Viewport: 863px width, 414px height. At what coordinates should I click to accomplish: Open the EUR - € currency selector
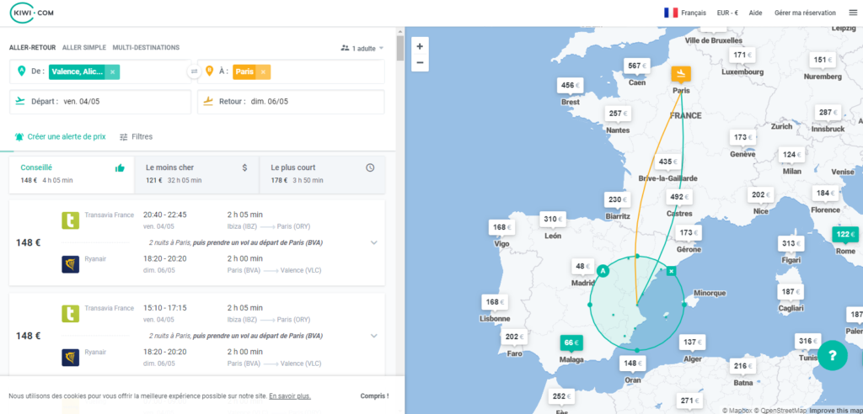tap(727, 13)
